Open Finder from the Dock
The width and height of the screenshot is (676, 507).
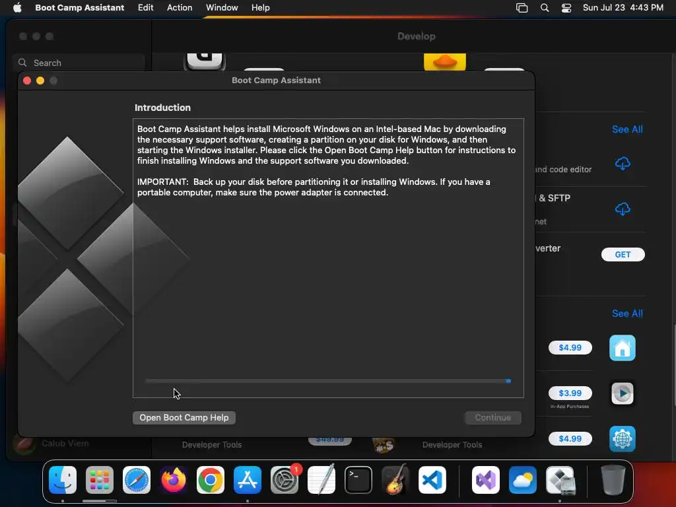63,480
